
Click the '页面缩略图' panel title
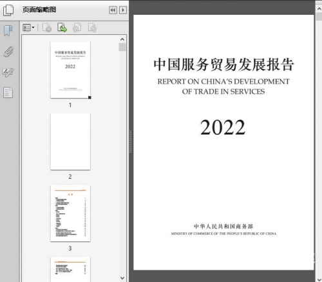[39, 10]
